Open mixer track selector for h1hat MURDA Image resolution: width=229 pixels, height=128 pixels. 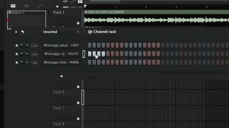click(35, 63)
